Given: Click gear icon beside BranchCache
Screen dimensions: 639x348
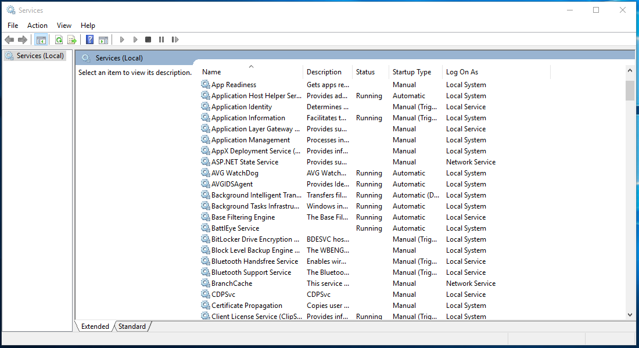Looking at the screenshot, I should point(206,283).
